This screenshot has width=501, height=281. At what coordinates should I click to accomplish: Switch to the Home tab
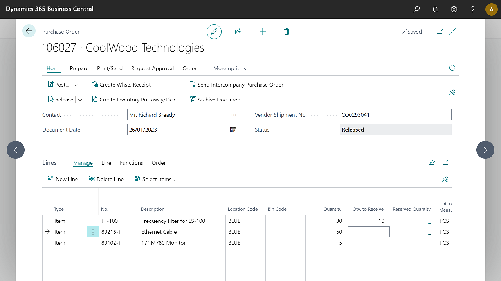coord(54,68)
